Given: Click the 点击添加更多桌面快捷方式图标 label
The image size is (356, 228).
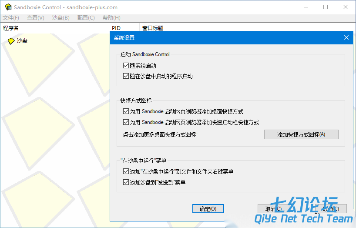Looking at the screenshot, I should (160, 134).
